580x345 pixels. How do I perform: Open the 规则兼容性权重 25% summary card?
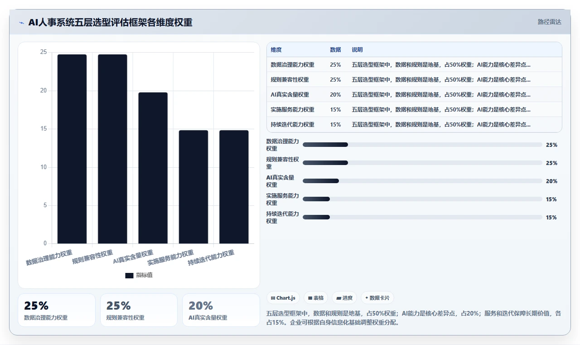point(139,310)
